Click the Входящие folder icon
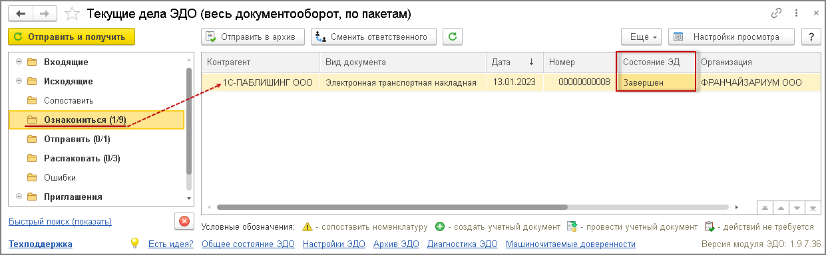This screenshot has width=826, height=255. tap(32, 62)
